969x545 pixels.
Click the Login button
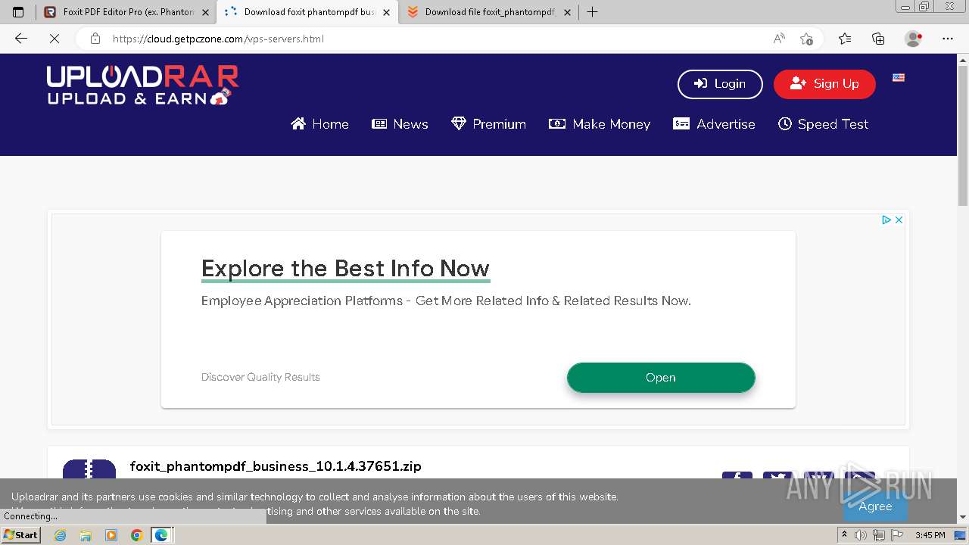click(x=719, y=84)
